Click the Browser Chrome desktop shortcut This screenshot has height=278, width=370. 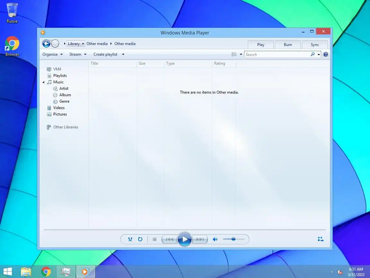[12, 46]
